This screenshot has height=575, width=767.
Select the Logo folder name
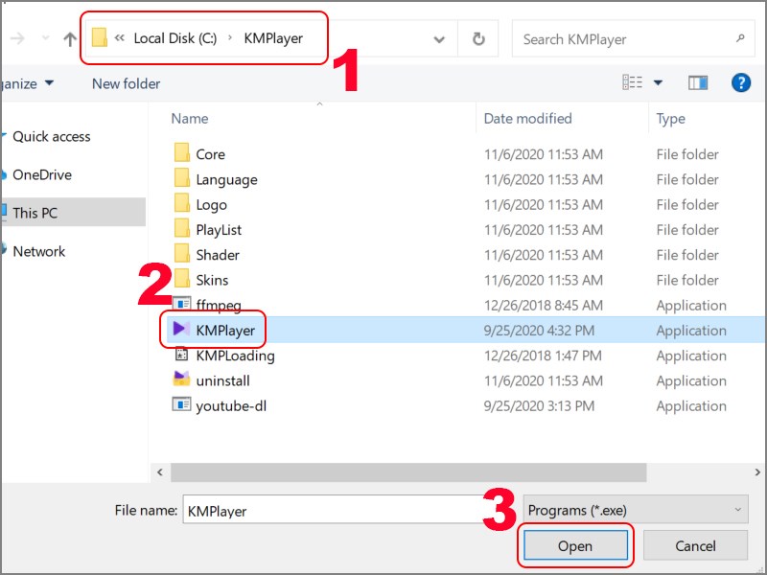pyautogui.click(x=211, y=205)
